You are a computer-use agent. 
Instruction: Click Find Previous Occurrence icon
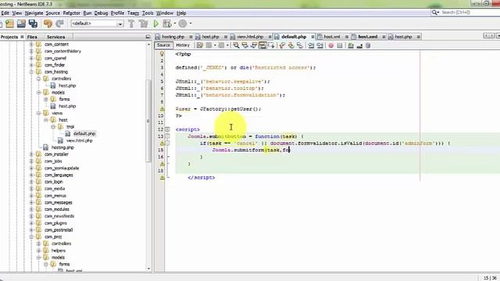245,45
